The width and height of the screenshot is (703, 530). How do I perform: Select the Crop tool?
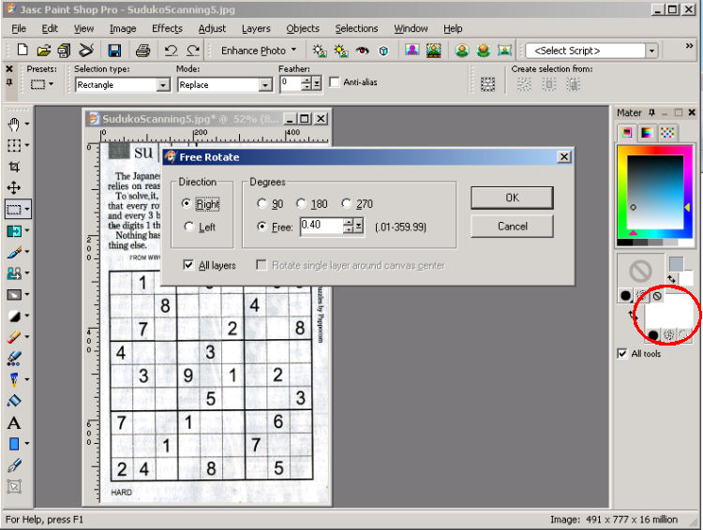click(x=13, y=167)
